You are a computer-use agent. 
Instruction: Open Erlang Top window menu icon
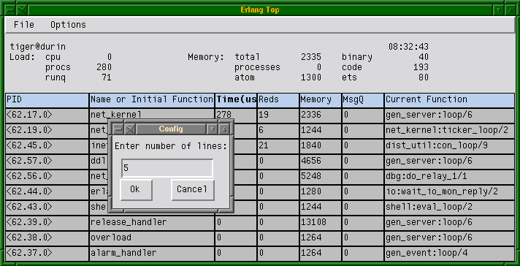click(10, 10)
